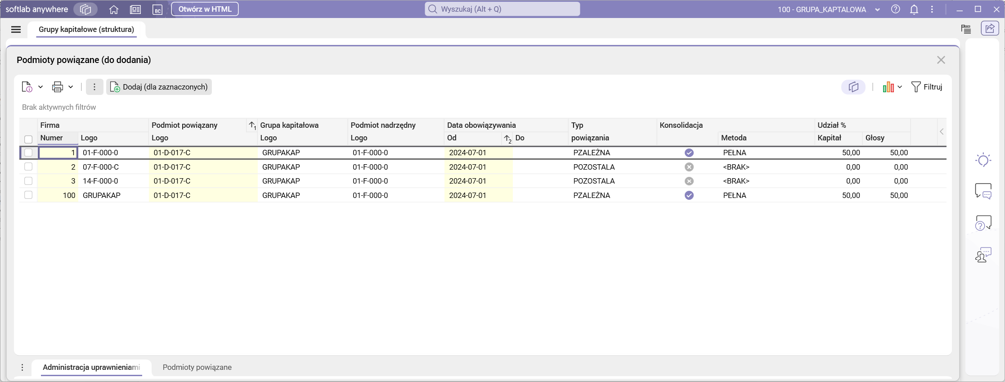Open the 100 - GRUPA_KAPTALOWA dropdown
The image size is (1005, 382).
point(877,9)
